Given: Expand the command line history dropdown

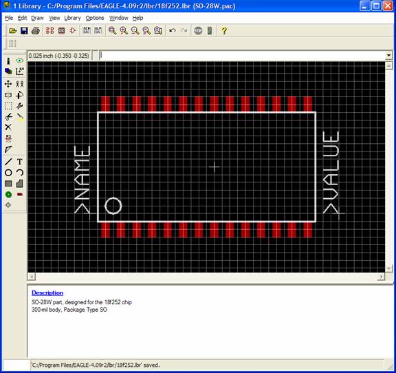Looking at the screenshot, I should click(388, 55).
